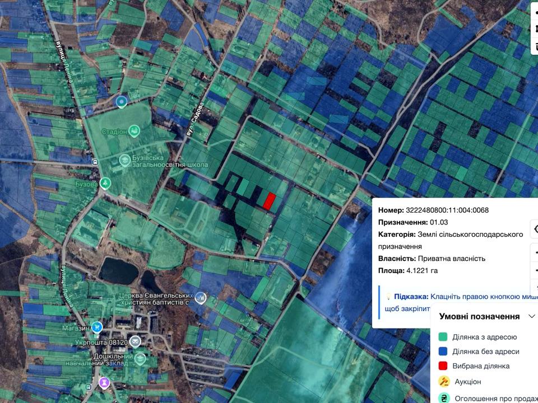
Task: Click the bus stop icon near the school
Action: [95, 162]
